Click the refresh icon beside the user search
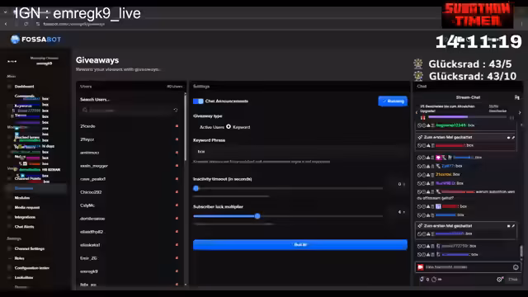 [176, 110]
